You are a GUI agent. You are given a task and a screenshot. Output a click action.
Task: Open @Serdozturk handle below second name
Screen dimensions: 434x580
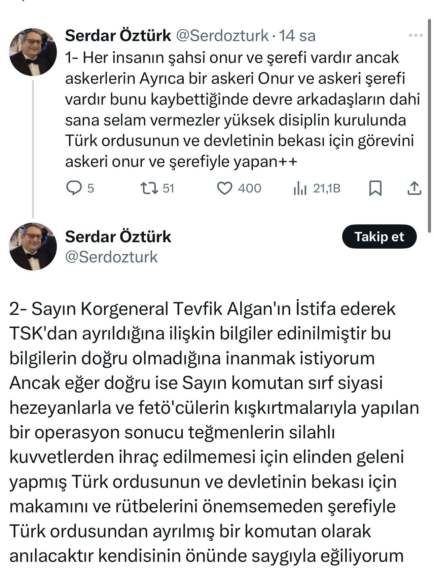(111, 257)
